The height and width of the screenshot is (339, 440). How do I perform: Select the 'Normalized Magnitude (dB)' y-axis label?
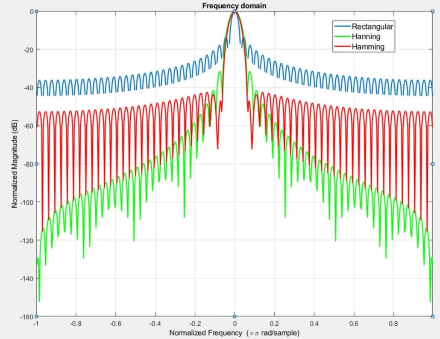coord(15,164)
